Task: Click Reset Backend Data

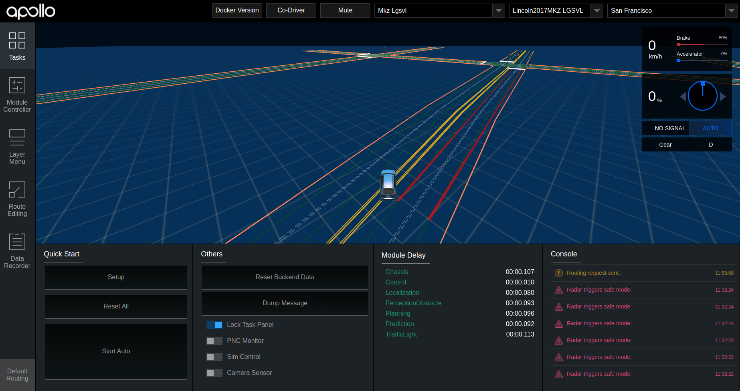Action: click(x=285, y=277)
